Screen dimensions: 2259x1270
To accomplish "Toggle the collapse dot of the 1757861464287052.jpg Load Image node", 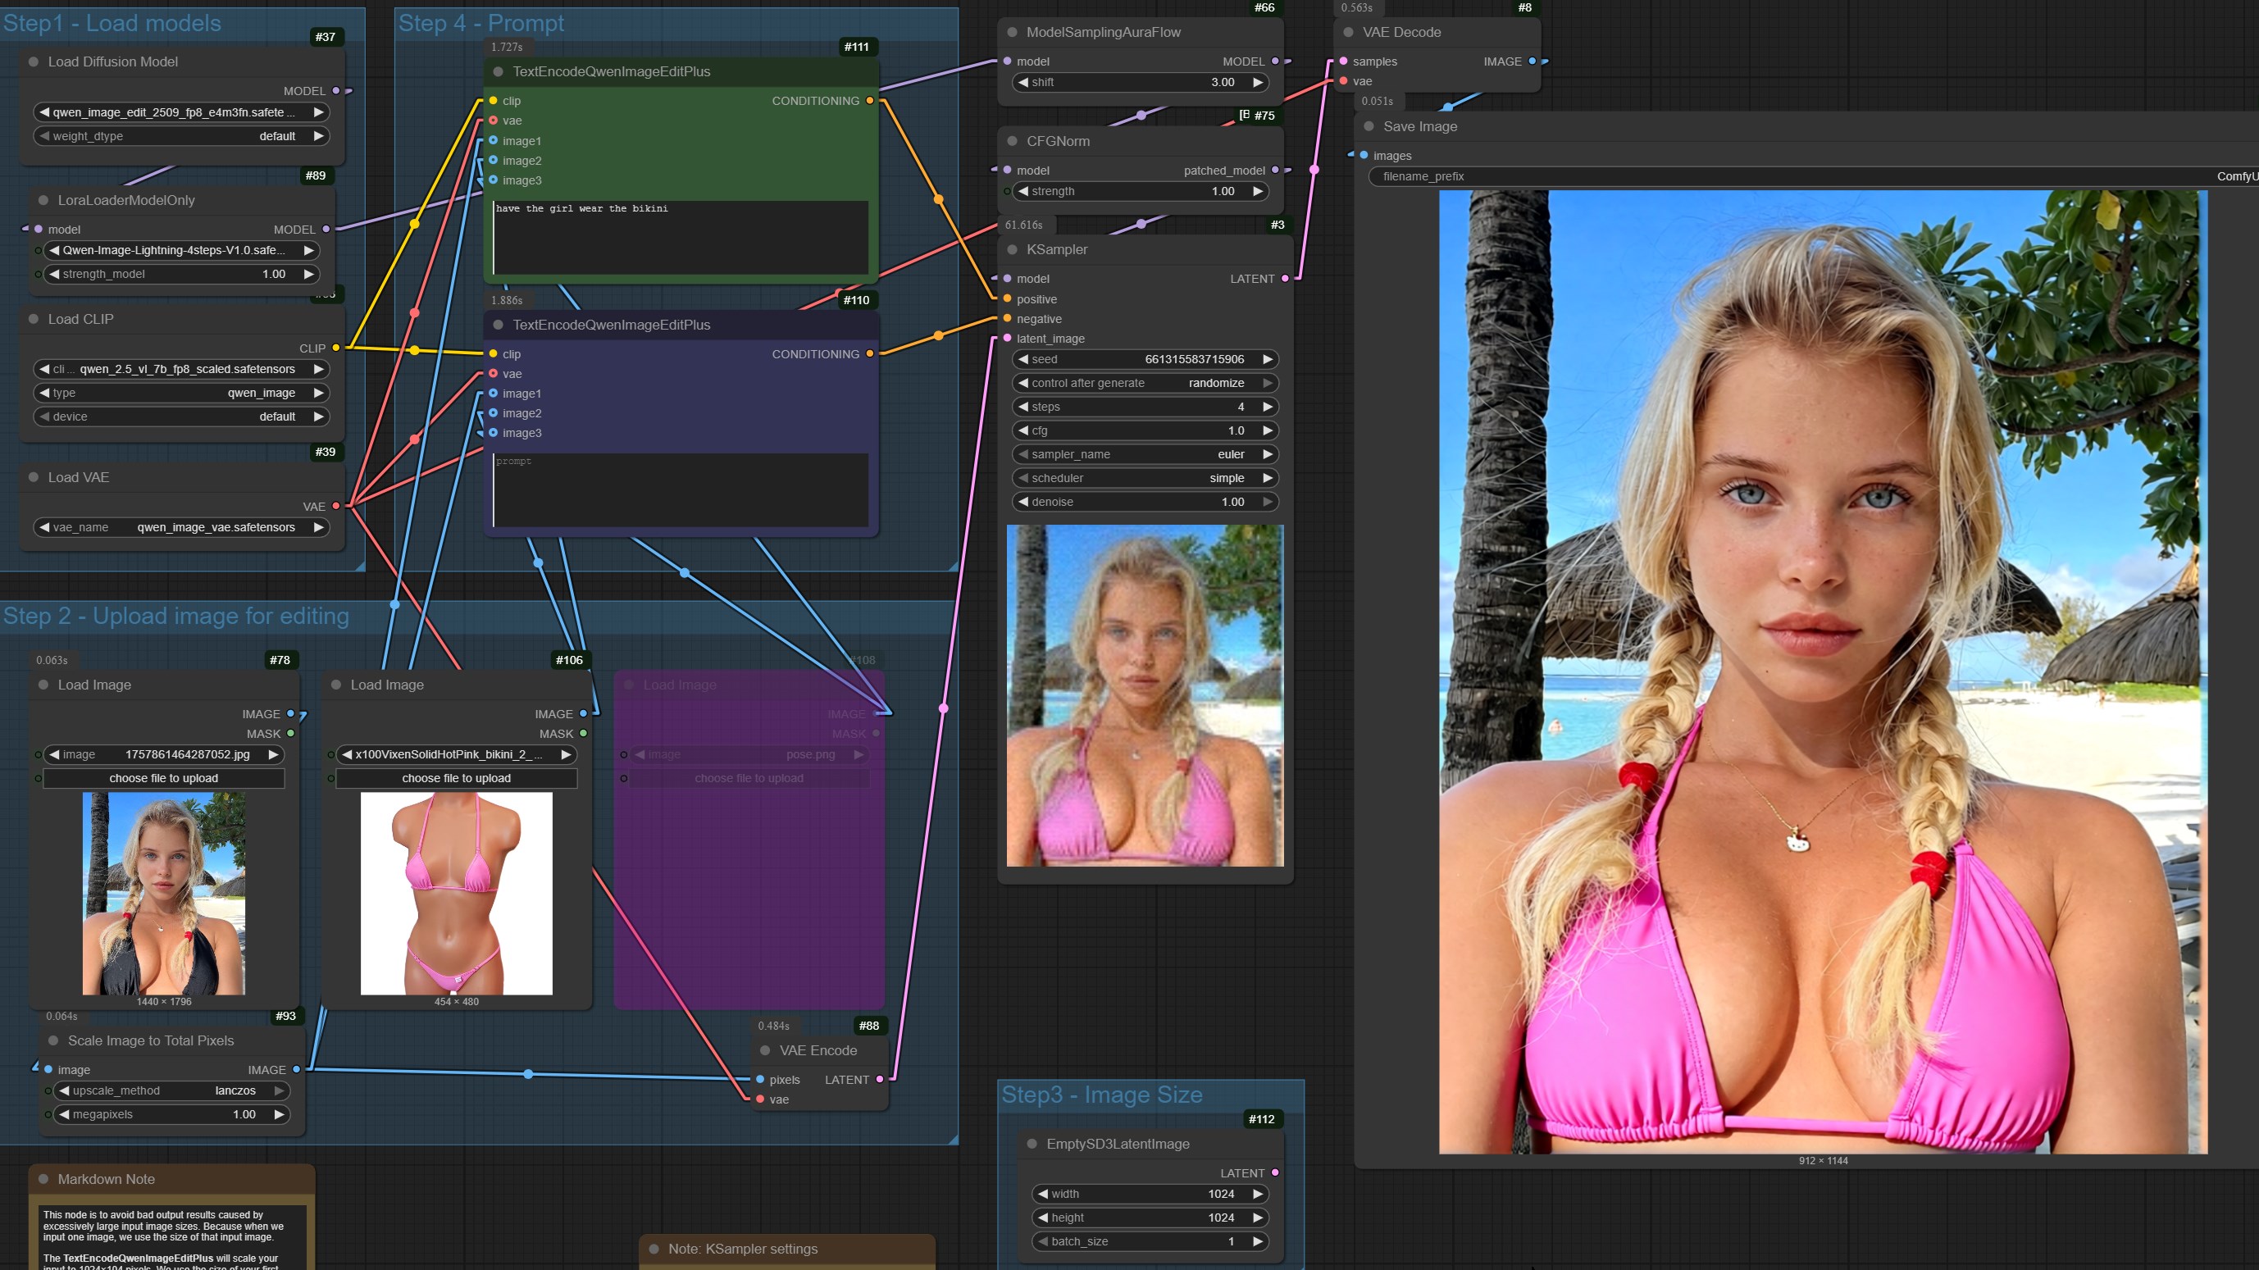I will coord(43,685).
